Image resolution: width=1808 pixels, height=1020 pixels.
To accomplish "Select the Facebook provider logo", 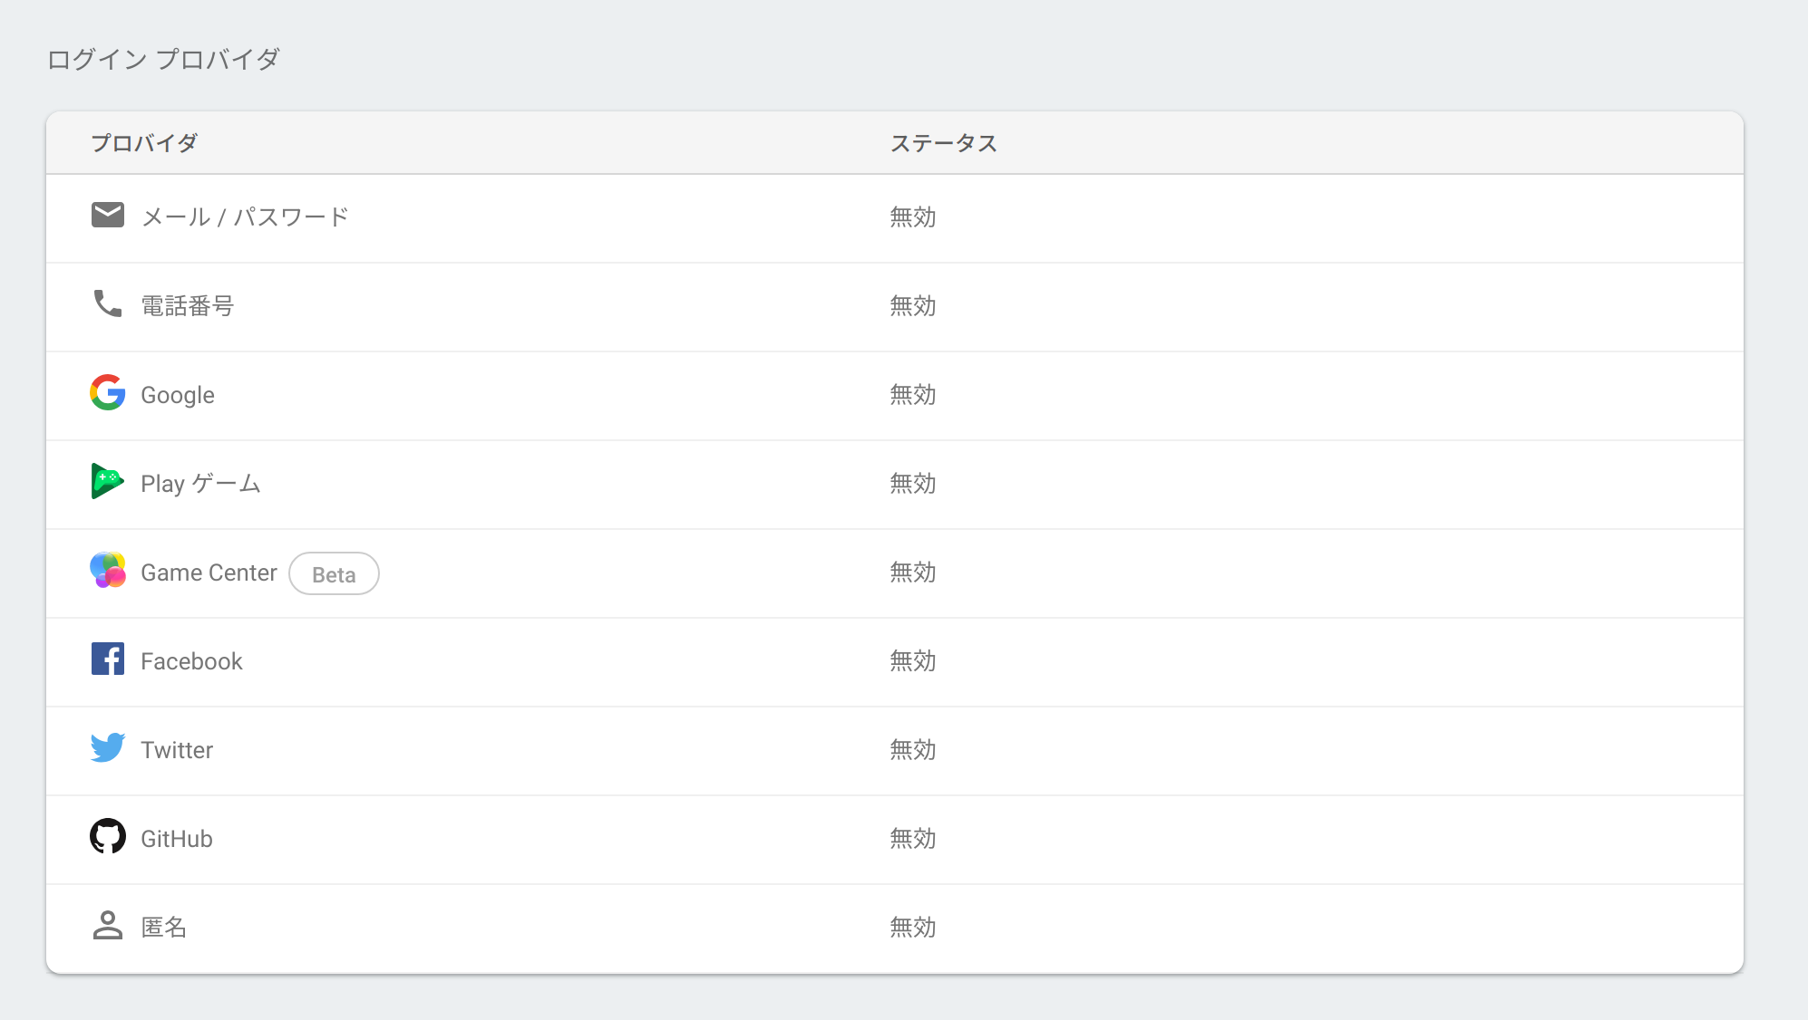I will (x=107, y=659).
